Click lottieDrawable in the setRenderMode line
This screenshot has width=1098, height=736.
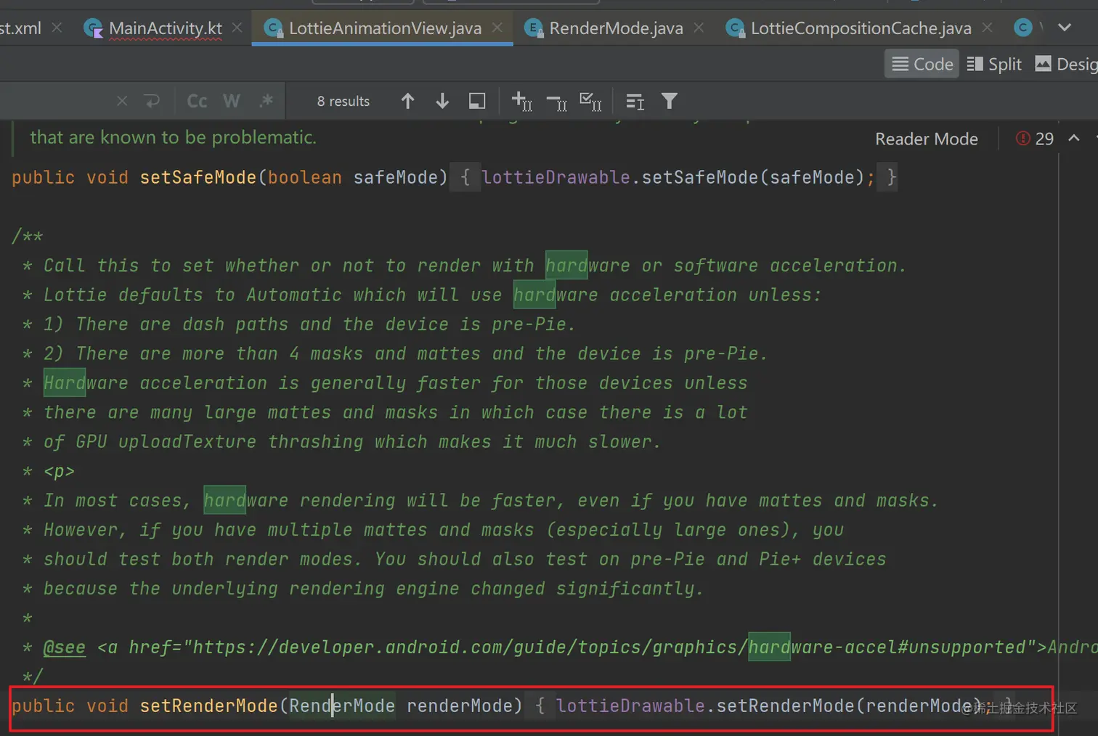(630, 706)
